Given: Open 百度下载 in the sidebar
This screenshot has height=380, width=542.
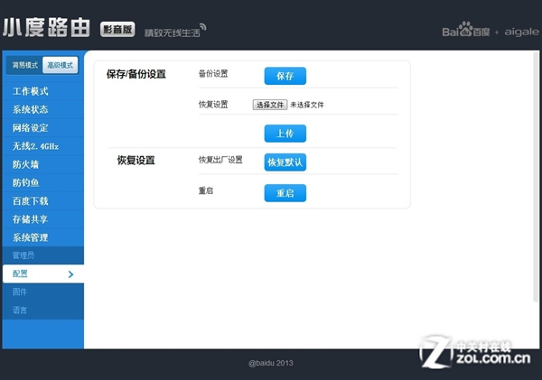Looking at the screenshot, I should click(42, 201).
